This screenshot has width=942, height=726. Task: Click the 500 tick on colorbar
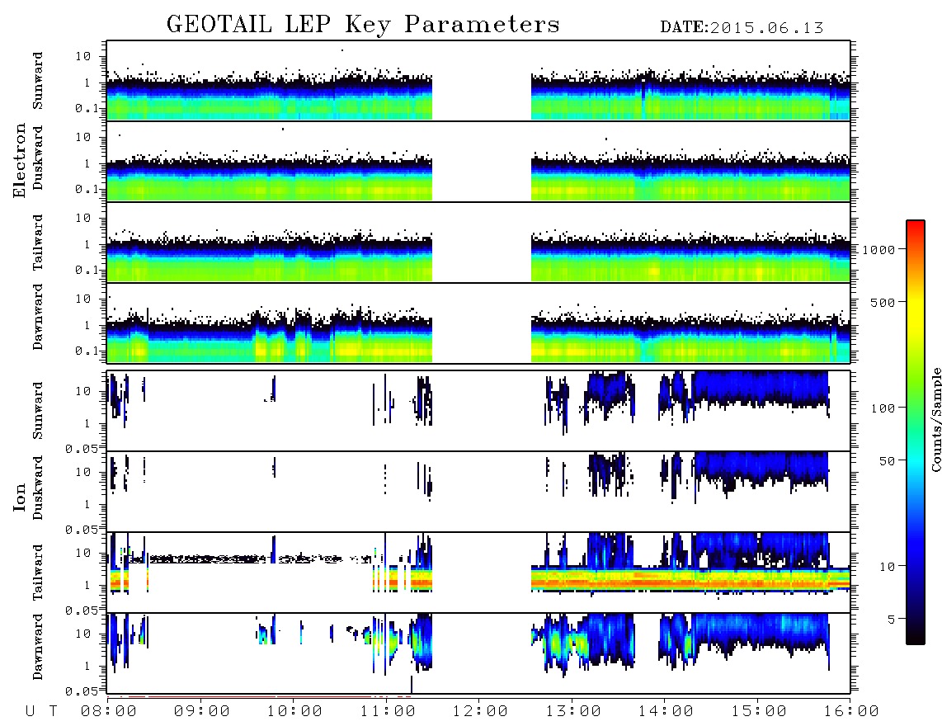[x=883, y=302]
